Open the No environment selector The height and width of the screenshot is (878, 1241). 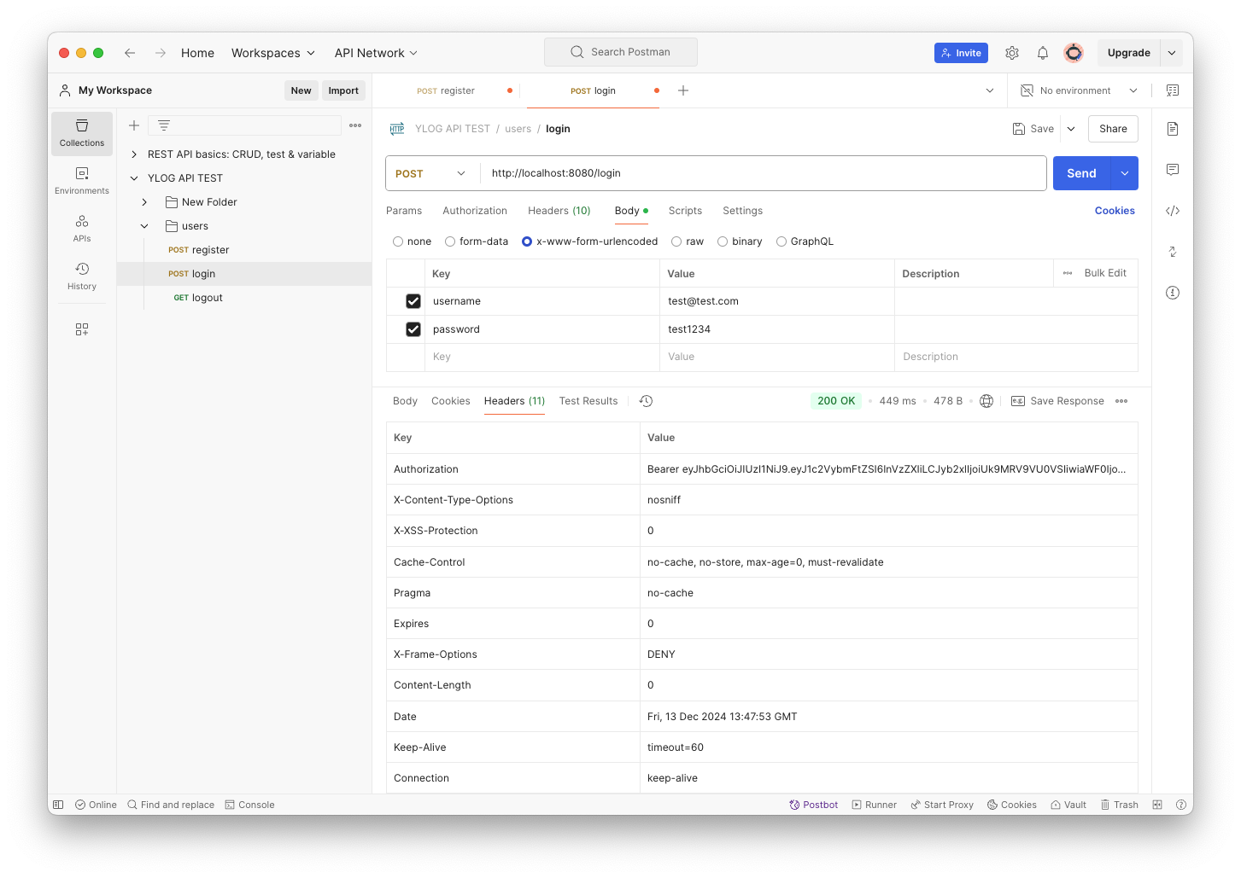1080,90
